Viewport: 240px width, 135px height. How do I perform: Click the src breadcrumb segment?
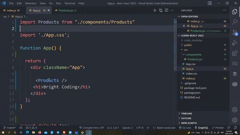5,16
